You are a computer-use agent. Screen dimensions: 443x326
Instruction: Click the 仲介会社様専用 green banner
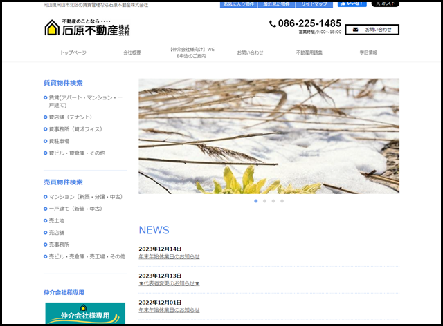pyautogui.click(x=85, y=314)
